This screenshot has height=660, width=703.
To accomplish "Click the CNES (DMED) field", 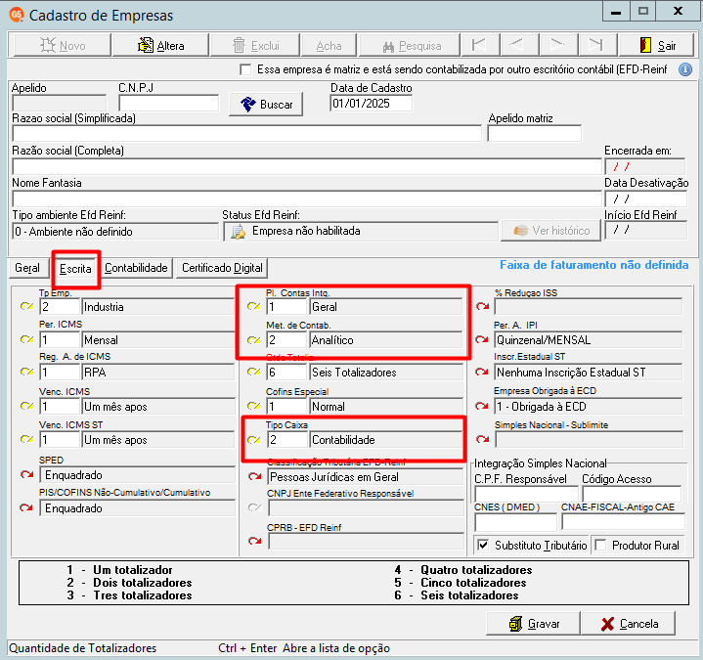I will click(515, 522).
